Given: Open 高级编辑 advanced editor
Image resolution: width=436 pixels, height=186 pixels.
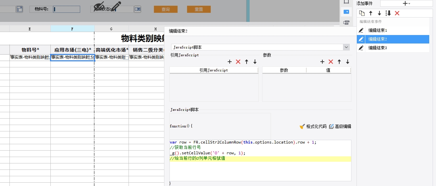Looking at the screenshot, I should (x=340, y=126).
